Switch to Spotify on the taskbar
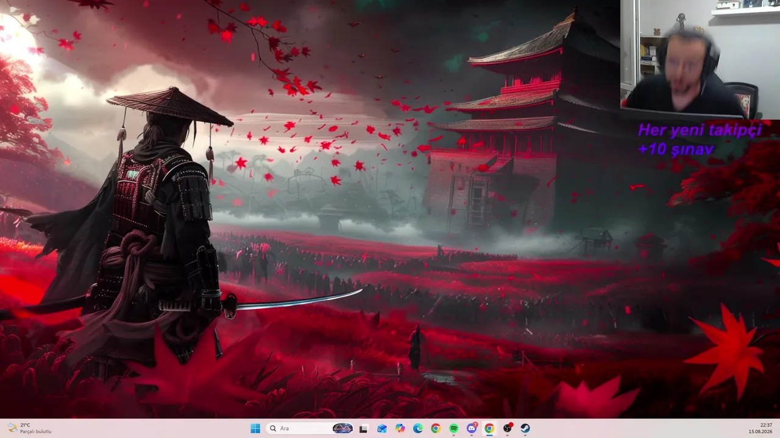 (454, 428)
